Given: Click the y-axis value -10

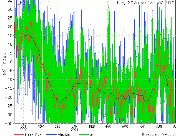Looking at the screenshot, I should [x=9, y=80].
